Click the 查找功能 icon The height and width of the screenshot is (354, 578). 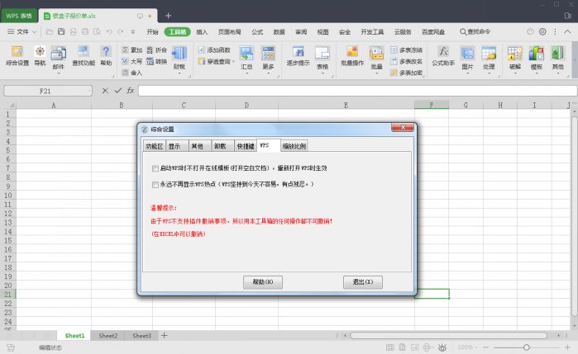coord(84,56)
